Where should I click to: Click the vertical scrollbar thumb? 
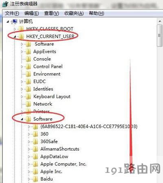pyautogui.click(x=160, y=36)
